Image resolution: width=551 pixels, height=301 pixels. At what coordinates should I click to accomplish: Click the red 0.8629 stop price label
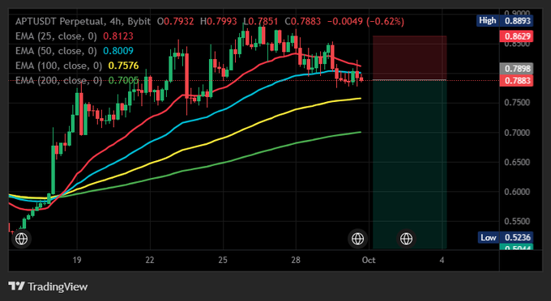pos(516,36)
